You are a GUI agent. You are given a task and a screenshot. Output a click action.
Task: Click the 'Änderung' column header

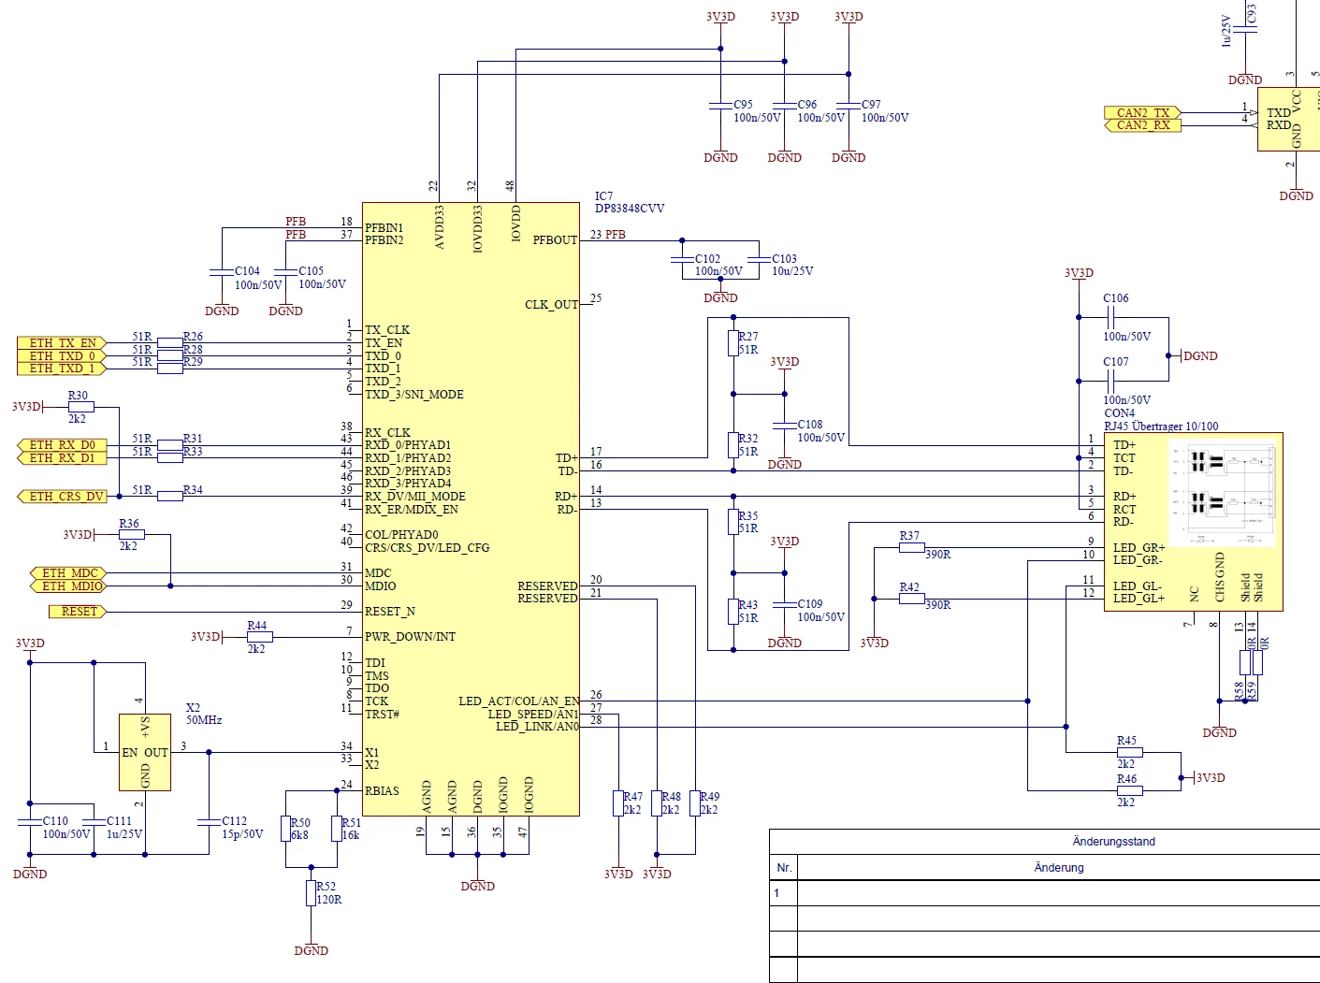click(1059, 868)
